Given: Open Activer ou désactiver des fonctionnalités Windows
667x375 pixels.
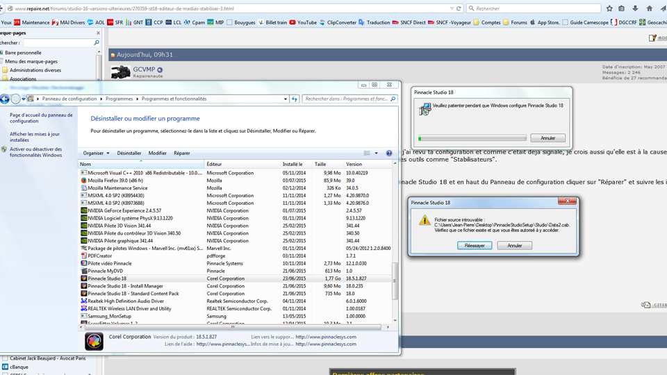Looking at the screenshot, I should tap(35, 152).
